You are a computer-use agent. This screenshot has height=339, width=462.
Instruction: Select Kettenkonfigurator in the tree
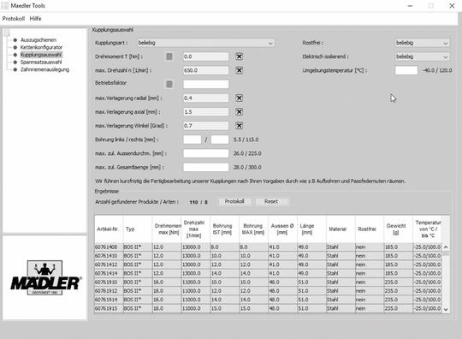[x=41, y=47]
